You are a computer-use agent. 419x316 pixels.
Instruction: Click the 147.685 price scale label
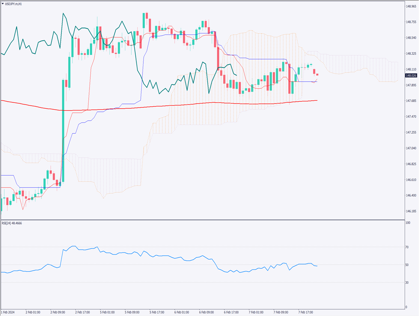click(x=411, y=101)
